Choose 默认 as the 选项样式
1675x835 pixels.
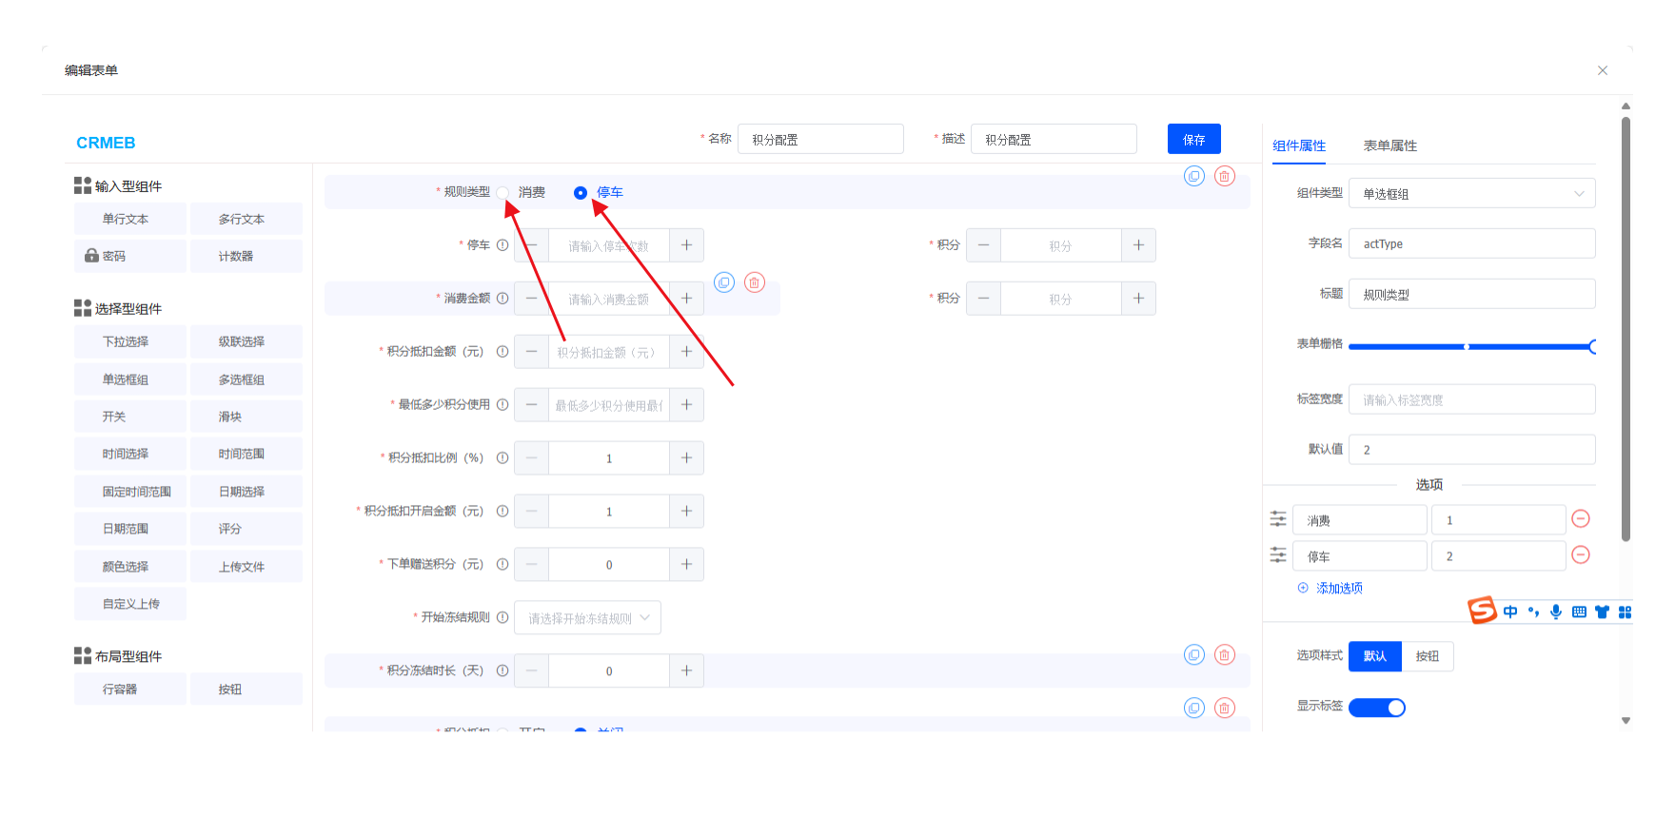[x=1375, y=656]
